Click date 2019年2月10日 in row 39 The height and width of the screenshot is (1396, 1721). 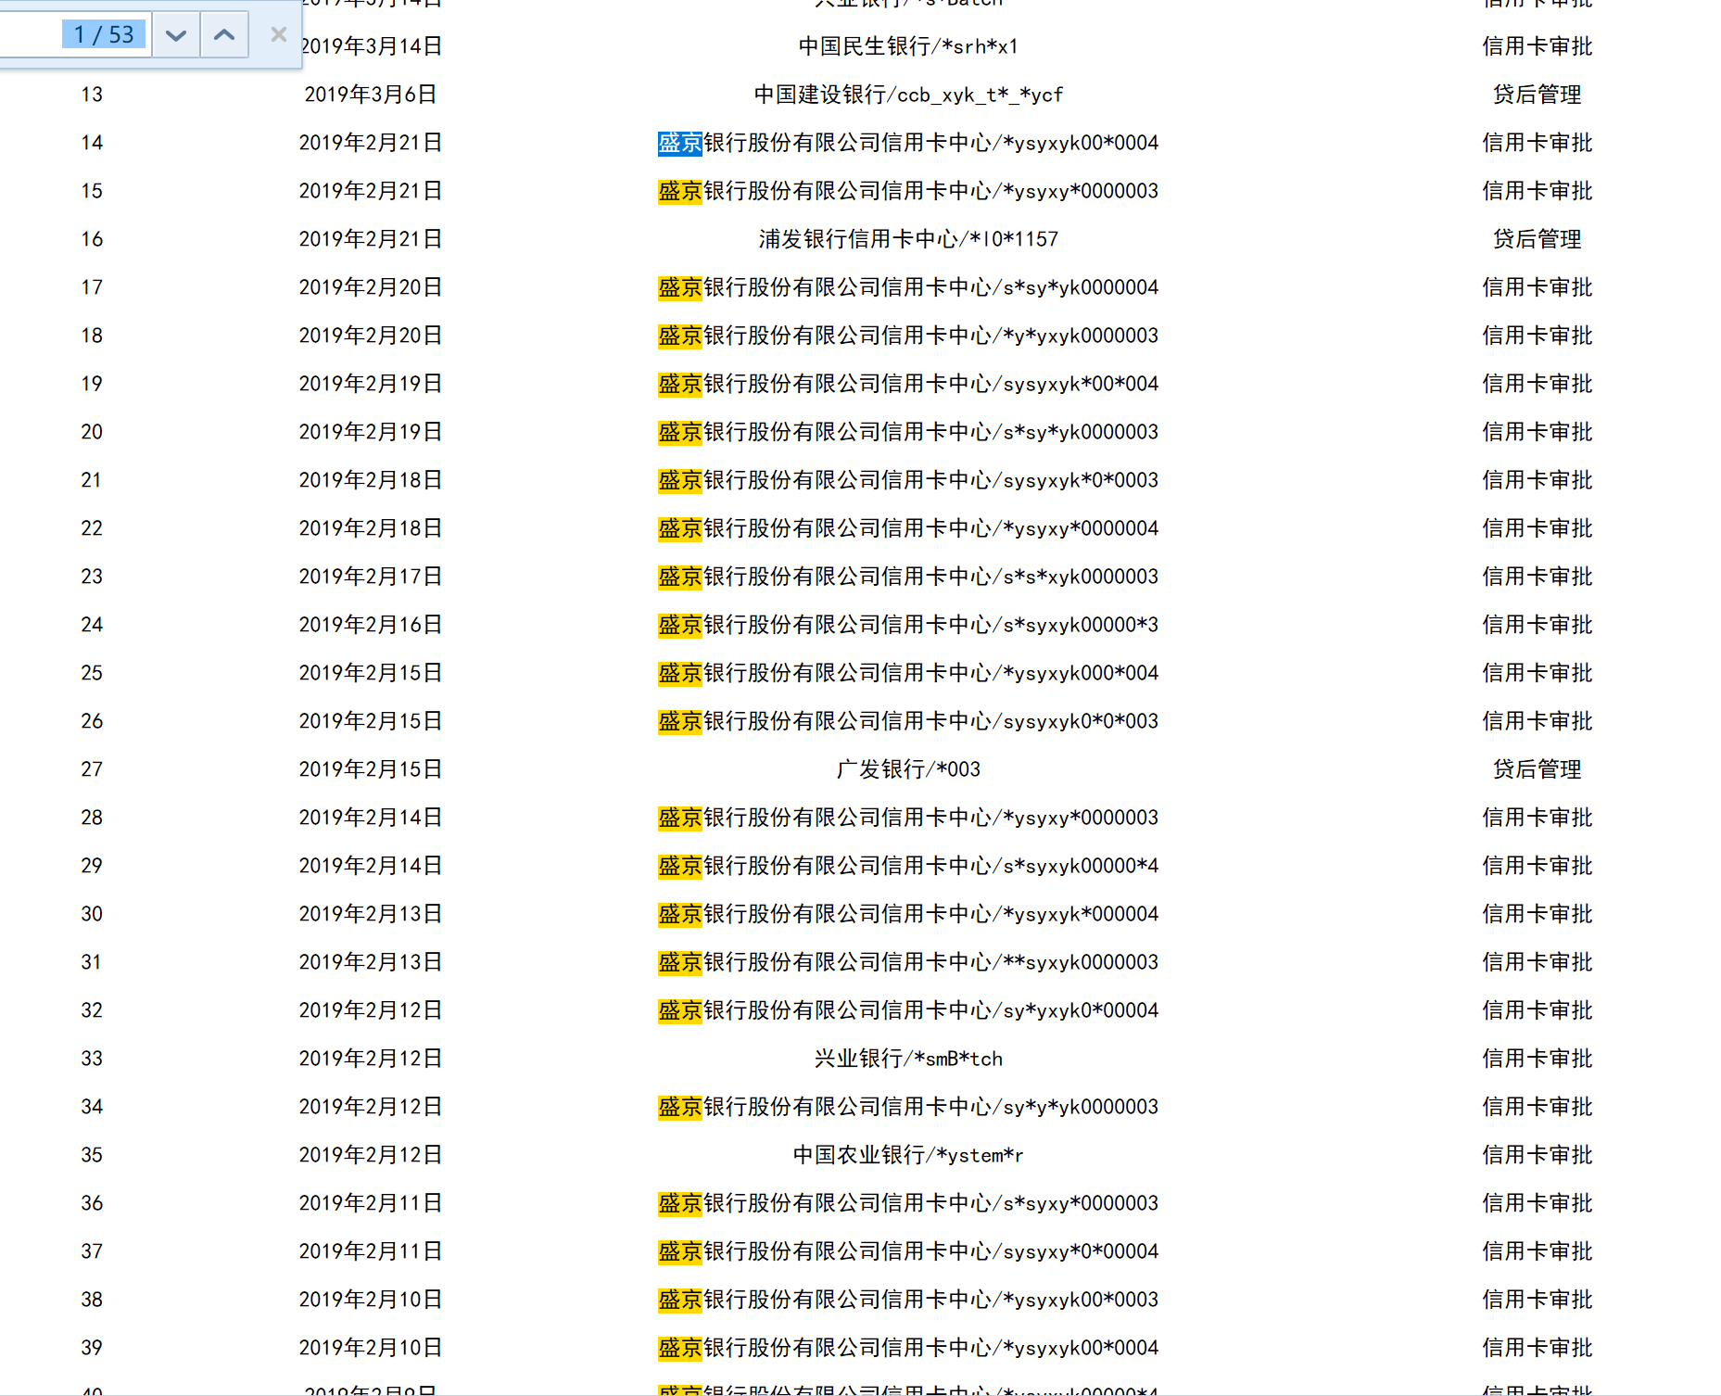[x=371, y=1348]
